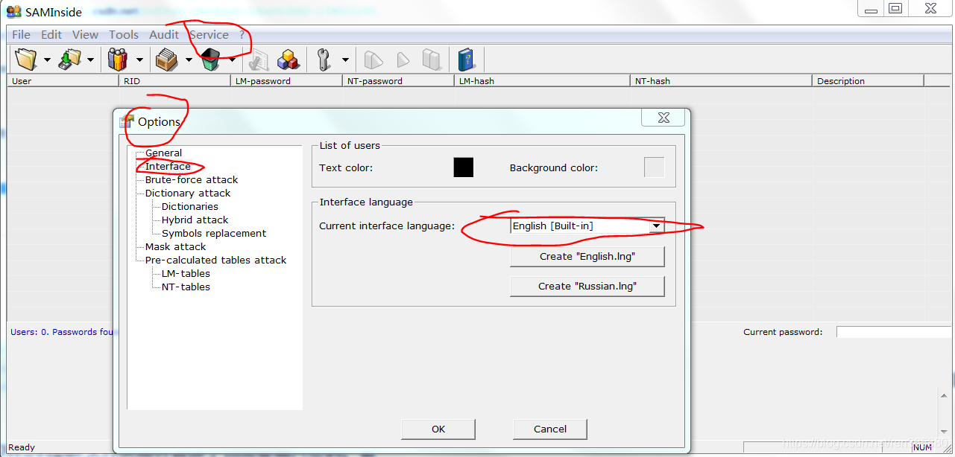Open the ? help menu
Screen dimensions: 955x457
(242, 34)
